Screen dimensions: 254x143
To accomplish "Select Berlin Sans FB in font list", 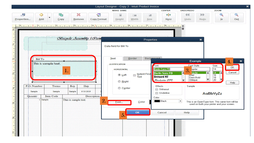I will 168,73.
